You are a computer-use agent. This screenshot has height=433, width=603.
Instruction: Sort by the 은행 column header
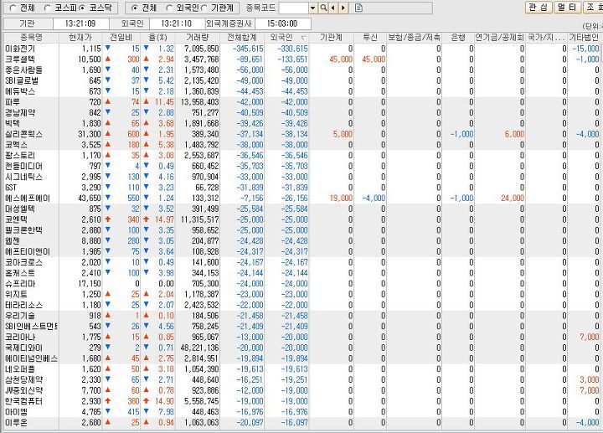point(457,38)
